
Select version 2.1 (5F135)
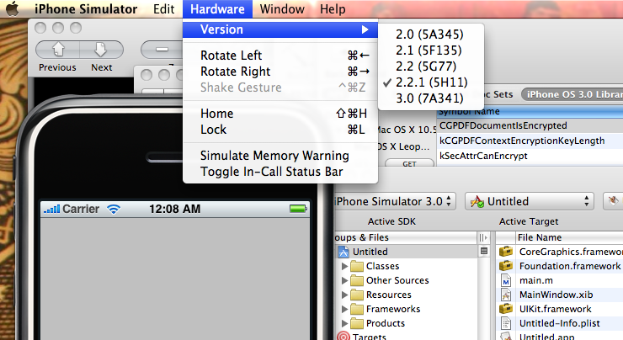tap(431, 50)
